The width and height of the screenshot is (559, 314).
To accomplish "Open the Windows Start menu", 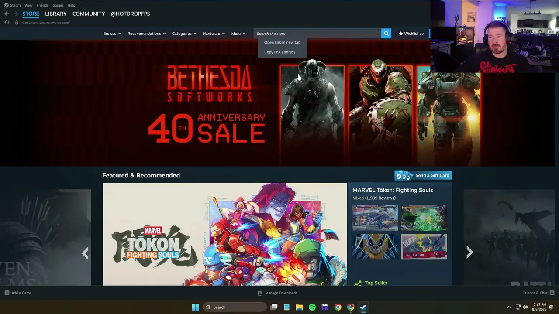I will (x=196, y=307).
